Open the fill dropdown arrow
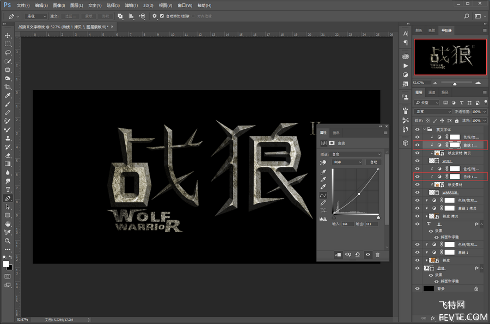This screenshot has height=324, width=490. pos(485,121)
